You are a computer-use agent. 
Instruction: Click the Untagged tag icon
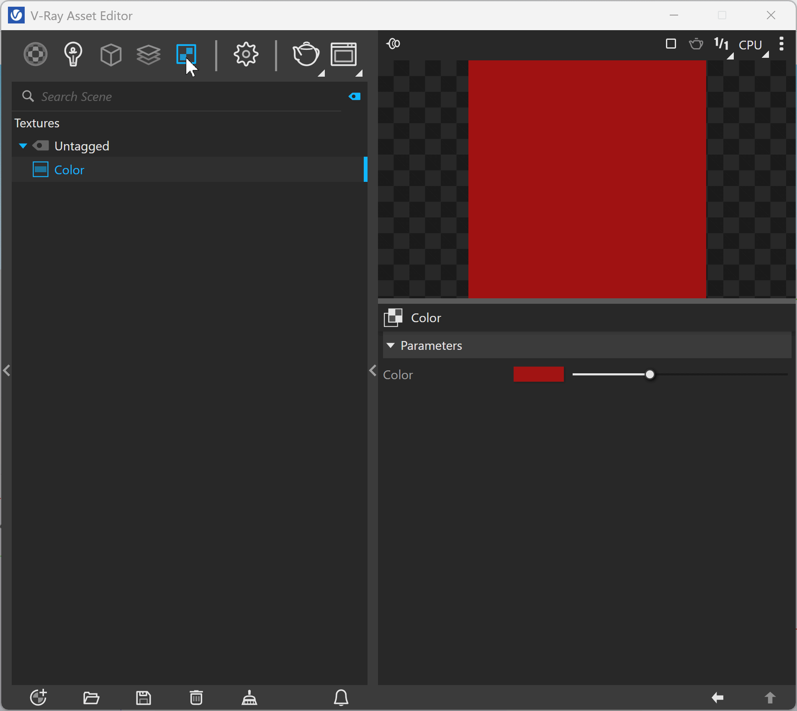coord(41,146)
